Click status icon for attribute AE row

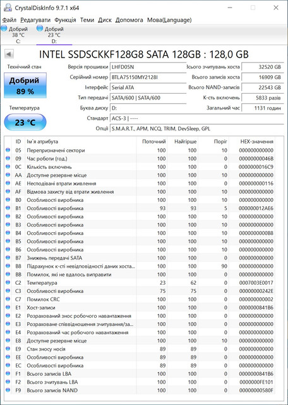(x=8, y=183)
